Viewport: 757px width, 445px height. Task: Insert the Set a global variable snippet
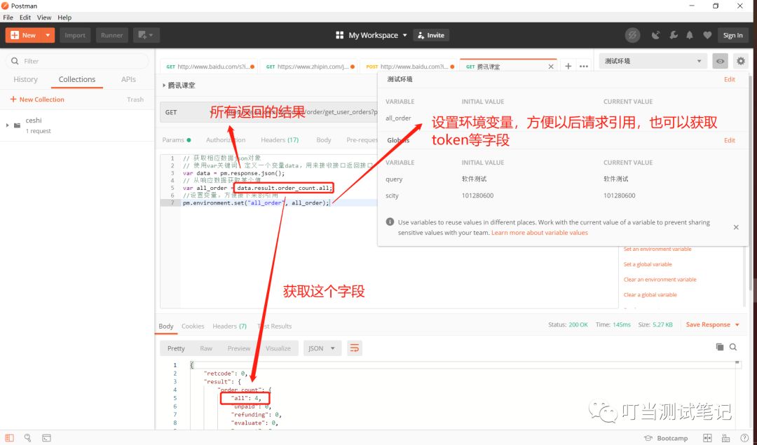pyautogui.click(x=648, y=264)
